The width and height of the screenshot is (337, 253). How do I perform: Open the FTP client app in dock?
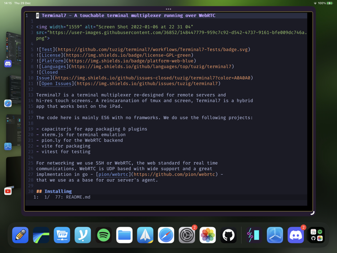pyautogui.click(x=62, y=235)
